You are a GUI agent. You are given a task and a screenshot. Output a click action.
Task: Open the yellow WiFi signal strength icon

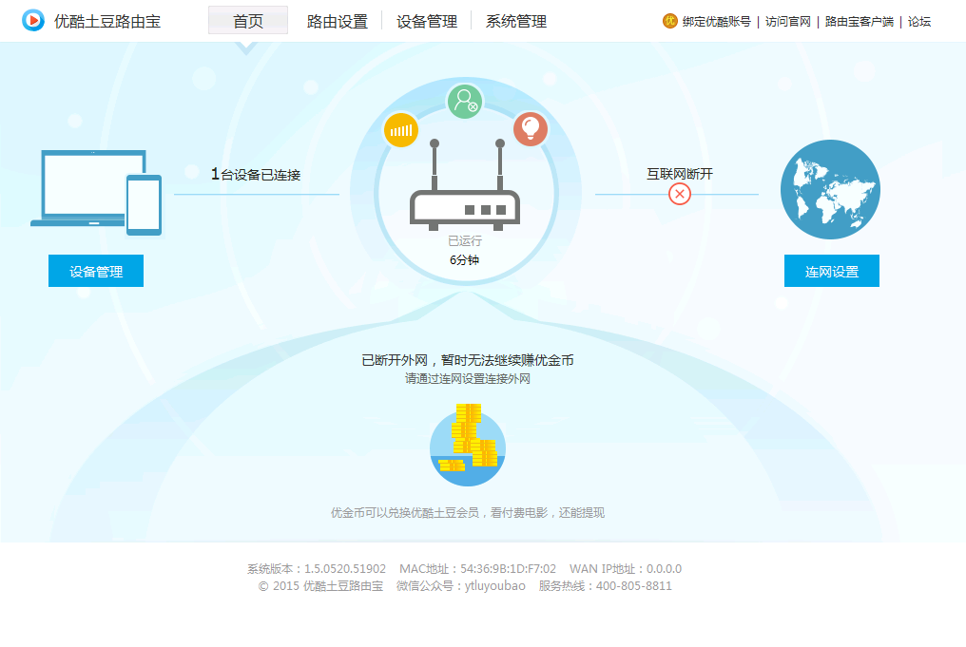[401, 130]
